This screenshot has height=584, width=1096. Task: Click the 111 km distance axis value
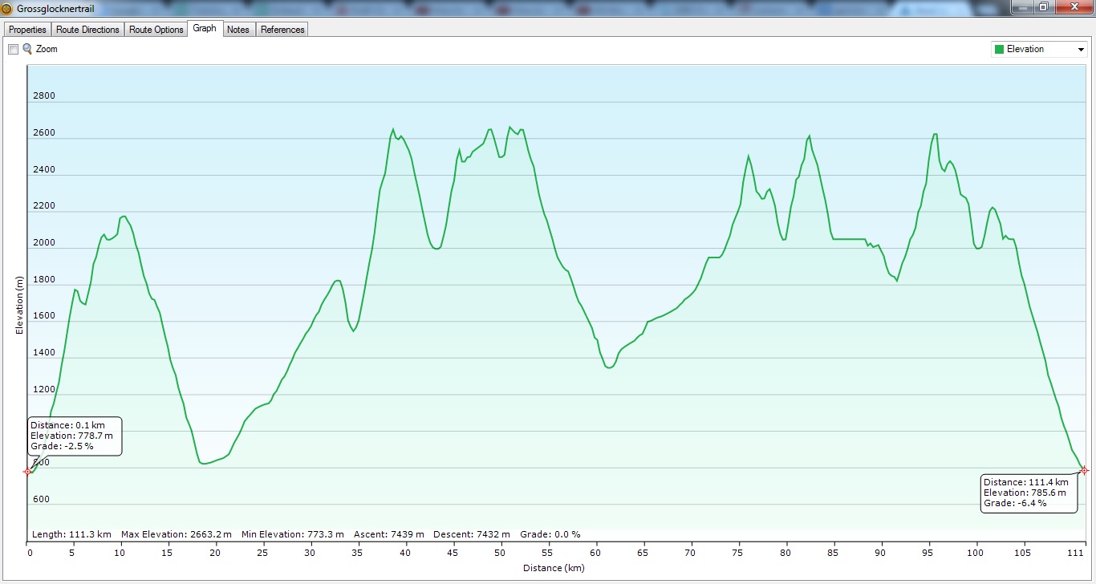pos(1077,553)
